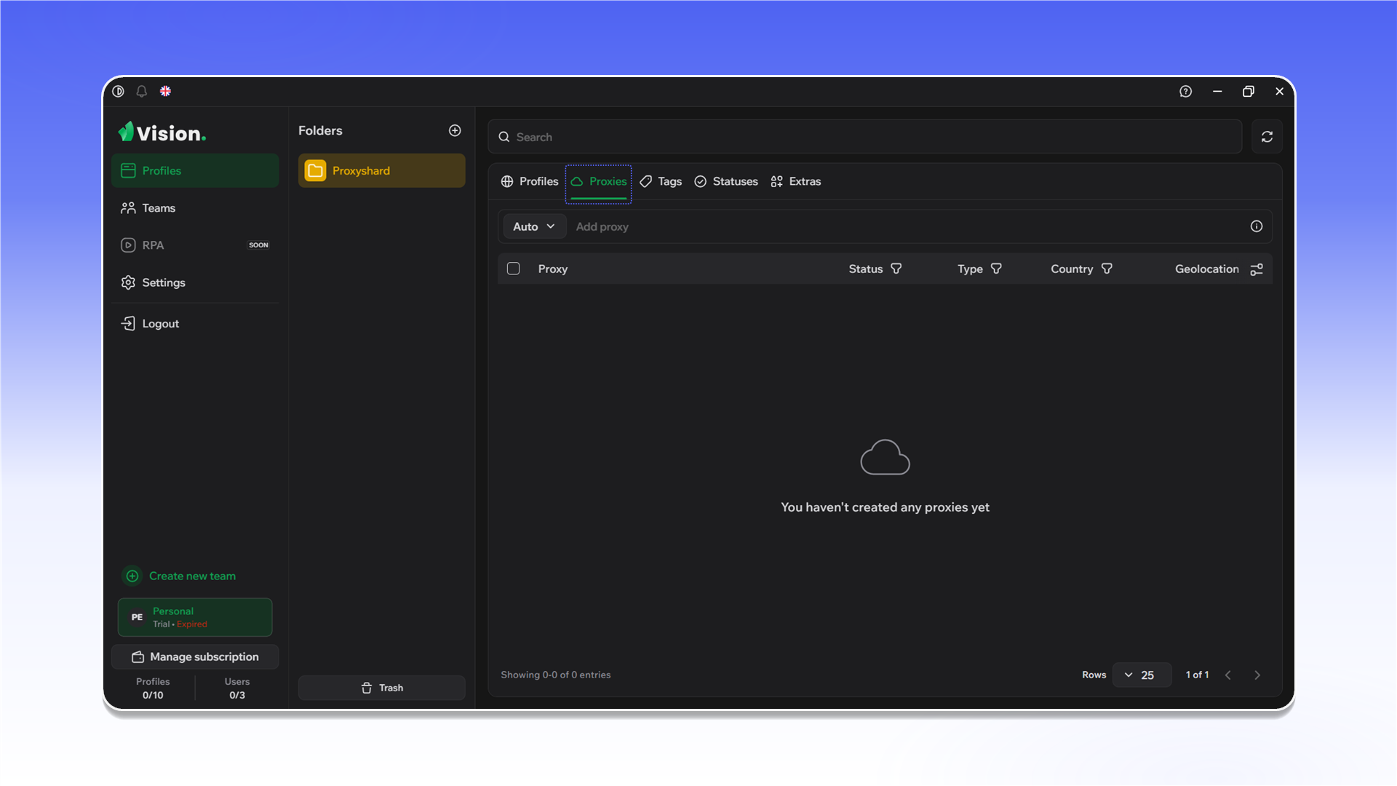The width and height of the screenshot is (1397, 786).
Task: Click the theme toggle icon in the title bar
Action: (x=118, y=91)
